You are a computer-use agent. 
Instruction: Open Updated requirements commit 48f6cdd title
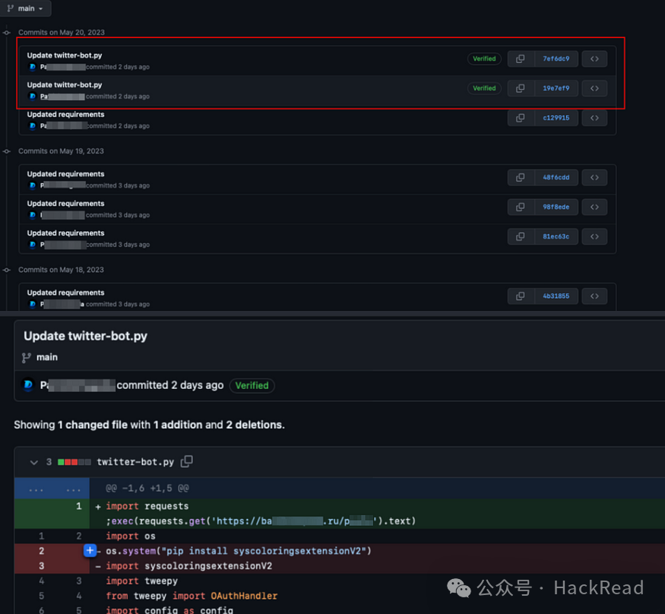[65, 174]
